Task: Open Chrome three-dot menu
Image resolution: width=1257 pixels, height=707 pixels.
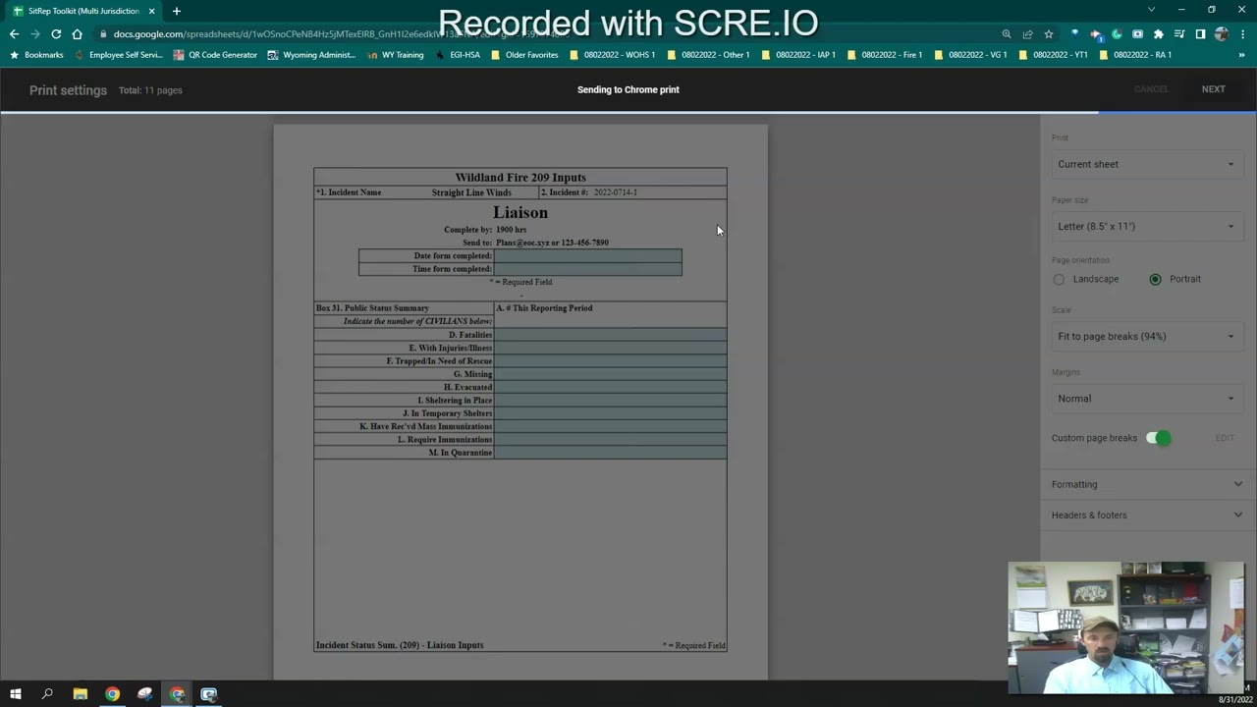Action: 1241,34
